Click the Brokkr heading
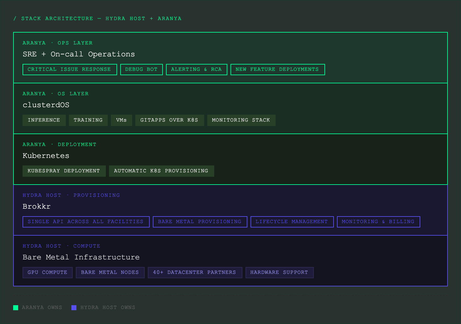 point(37,206)
